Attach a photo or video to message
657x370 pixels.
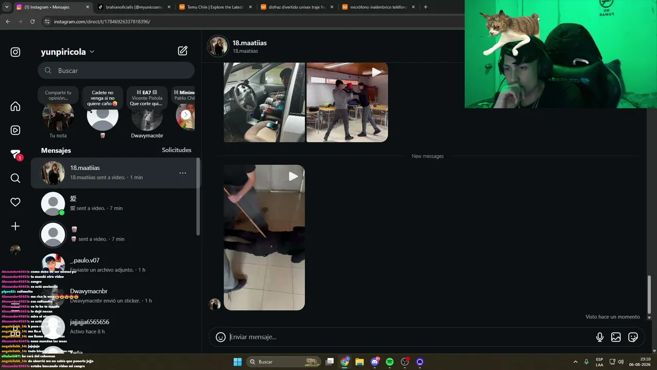pos(616,337)
